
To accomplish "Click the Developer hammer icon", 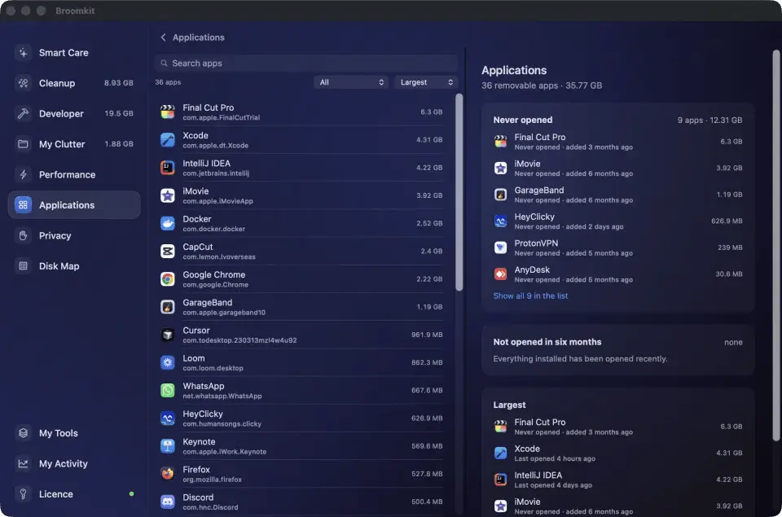I will (23, 114).
